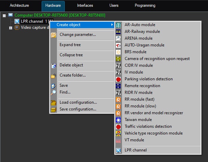Click the Vehicle type recognition module icon
Image resolution: width=208 pixels, height=162 pixels.
pyautogui.click(x=119, y=133)
